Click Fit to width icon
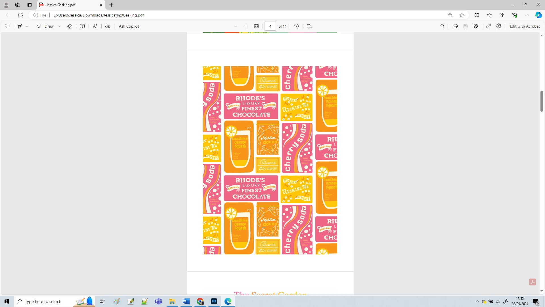This screenshot has width=545, height=307. [x=256, y=26]
